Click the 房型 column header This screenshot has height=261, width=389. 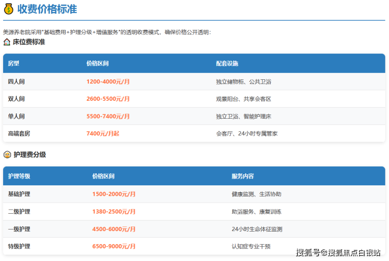14,64
